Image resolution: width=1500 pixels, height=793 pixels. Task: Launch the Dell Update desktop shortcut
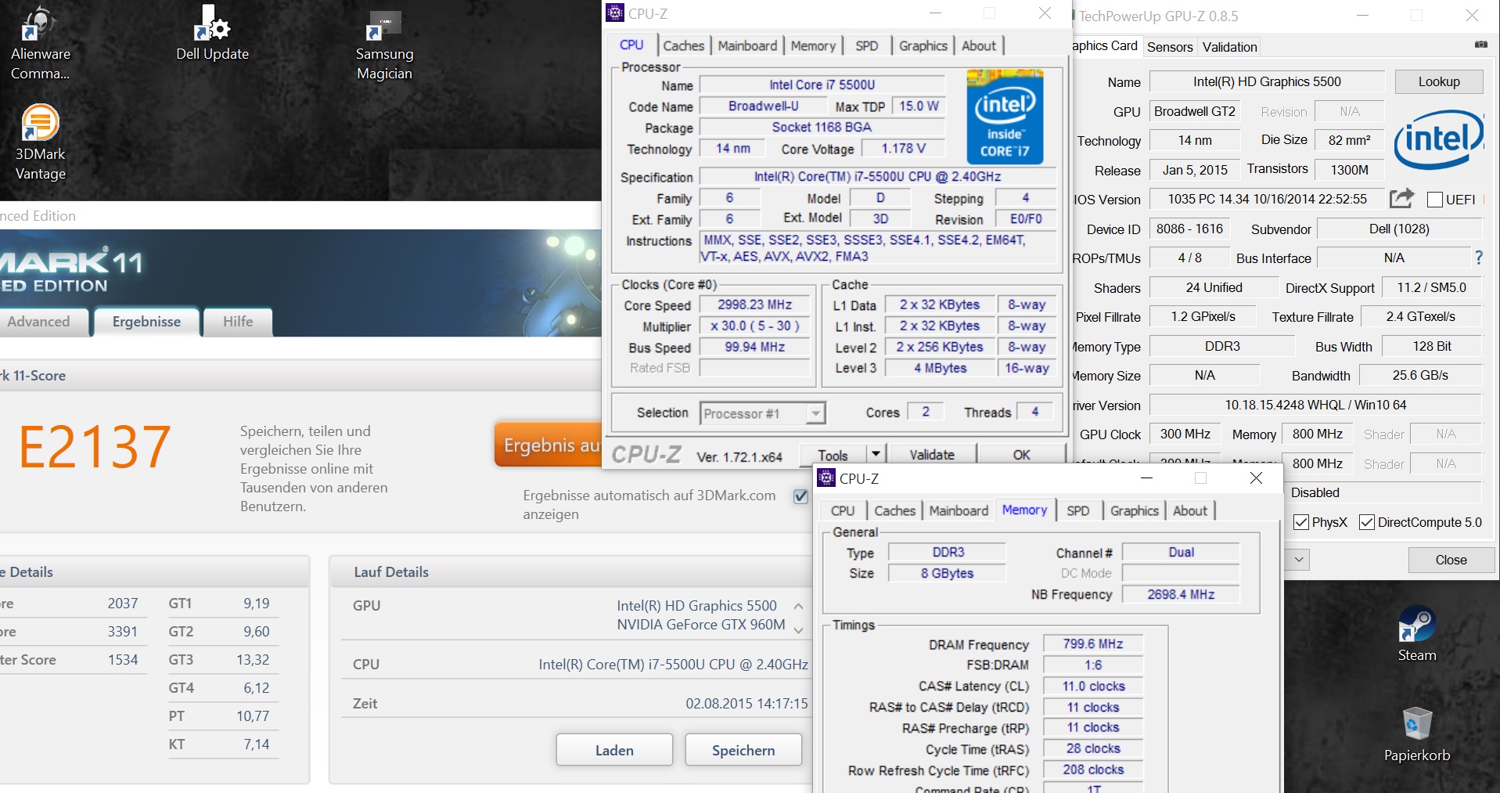212,34
